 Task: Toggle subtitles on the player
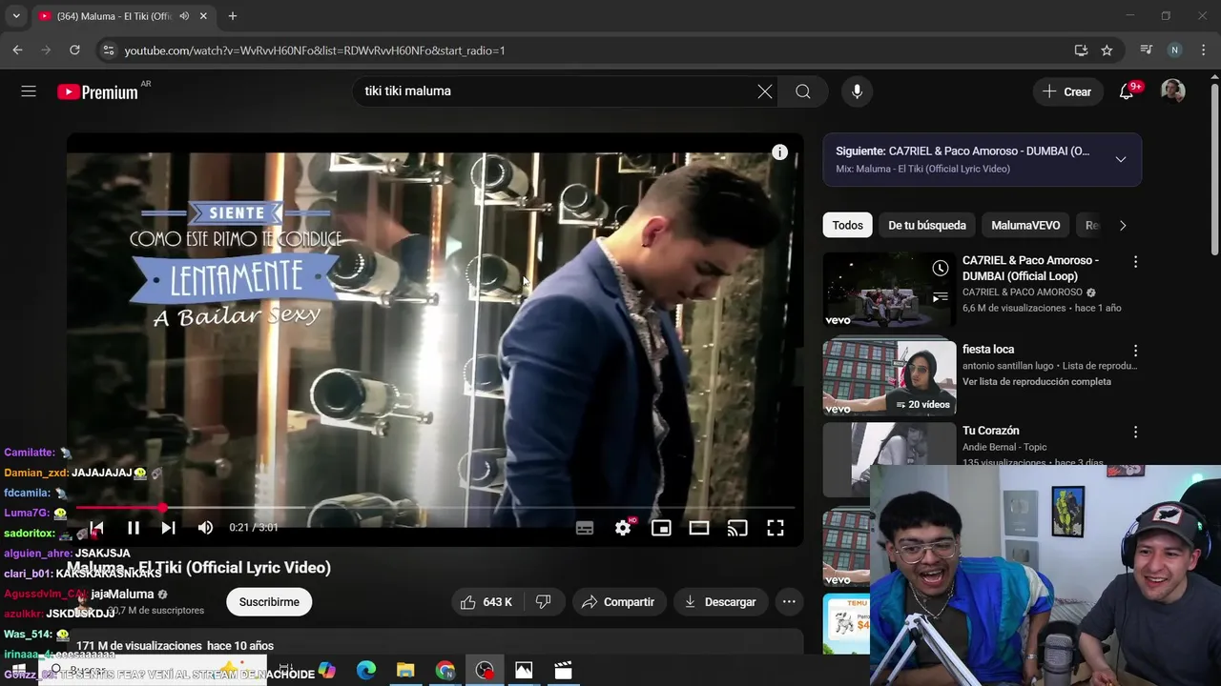click(x=585, y=528)
